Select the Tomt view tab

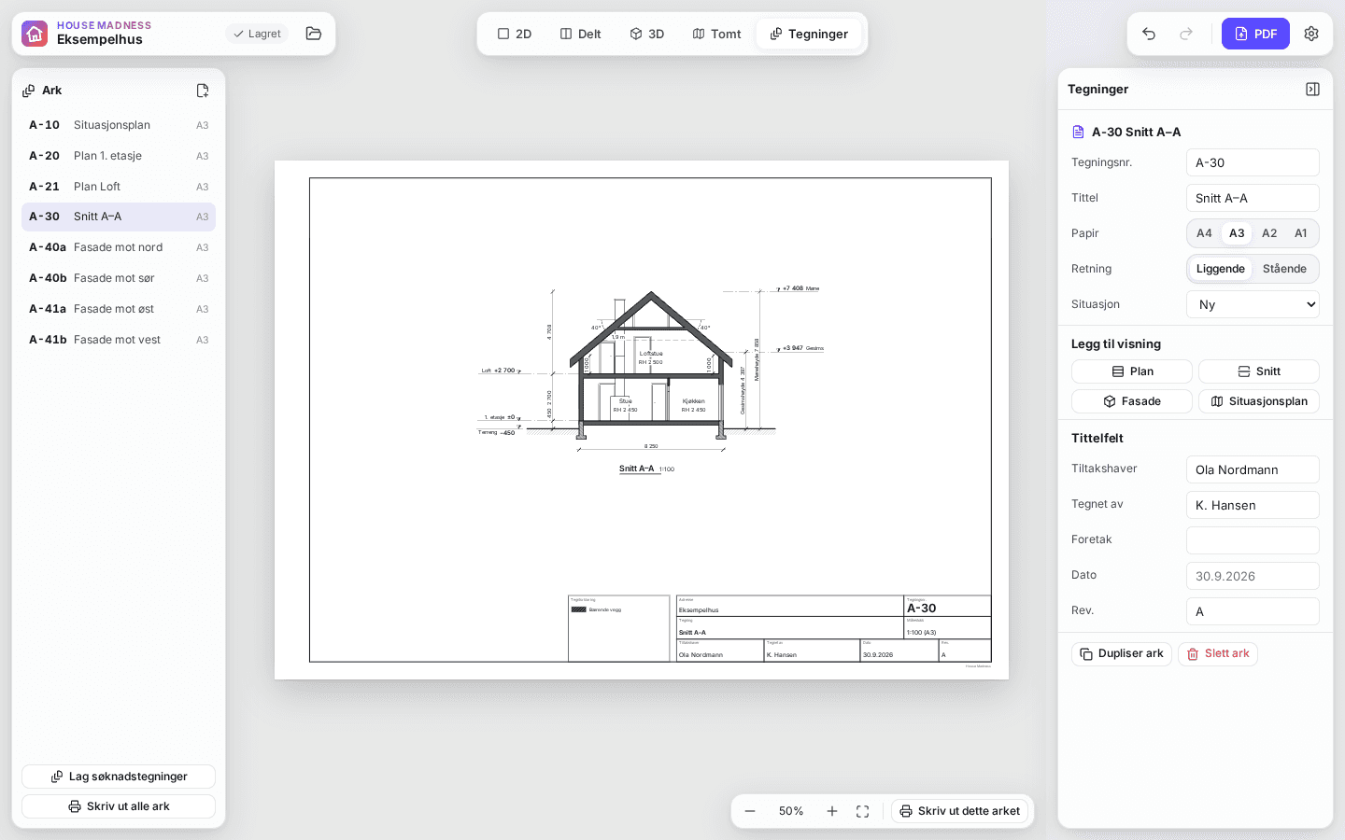[x=716, y=34]
